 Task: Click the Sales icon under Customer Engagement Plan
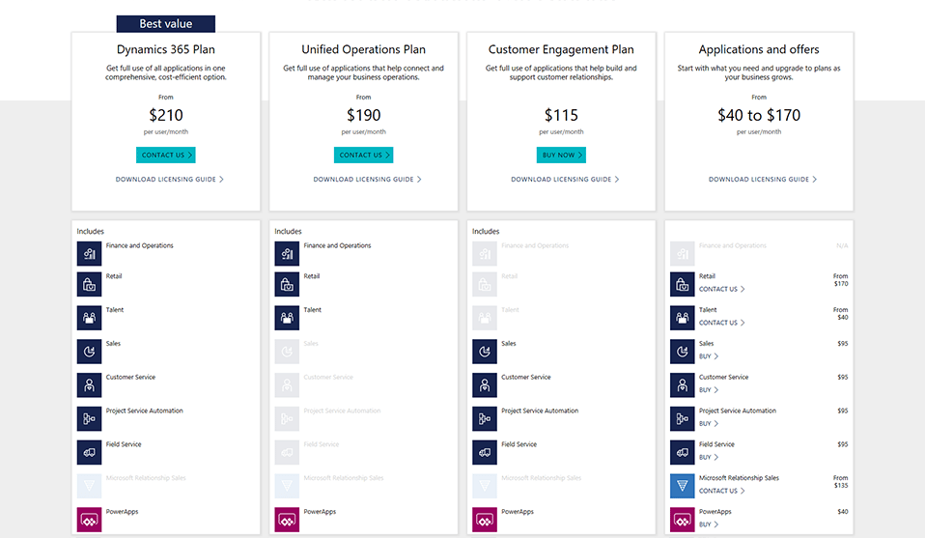(x=485, y=352)
